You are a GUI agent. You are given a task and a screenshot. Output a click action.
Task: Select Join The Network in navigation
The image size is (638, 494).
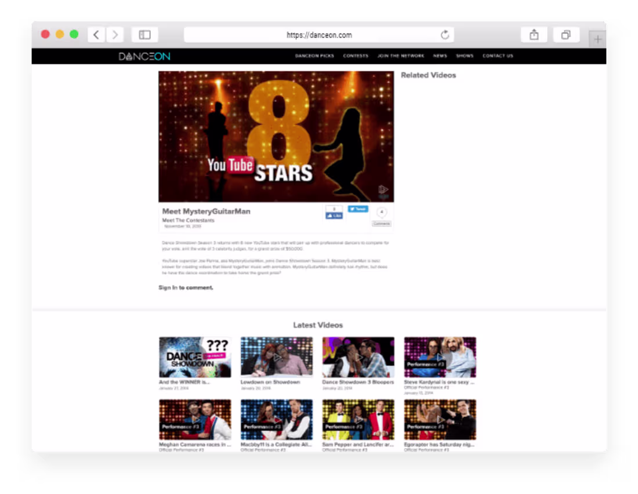point(401,56)
